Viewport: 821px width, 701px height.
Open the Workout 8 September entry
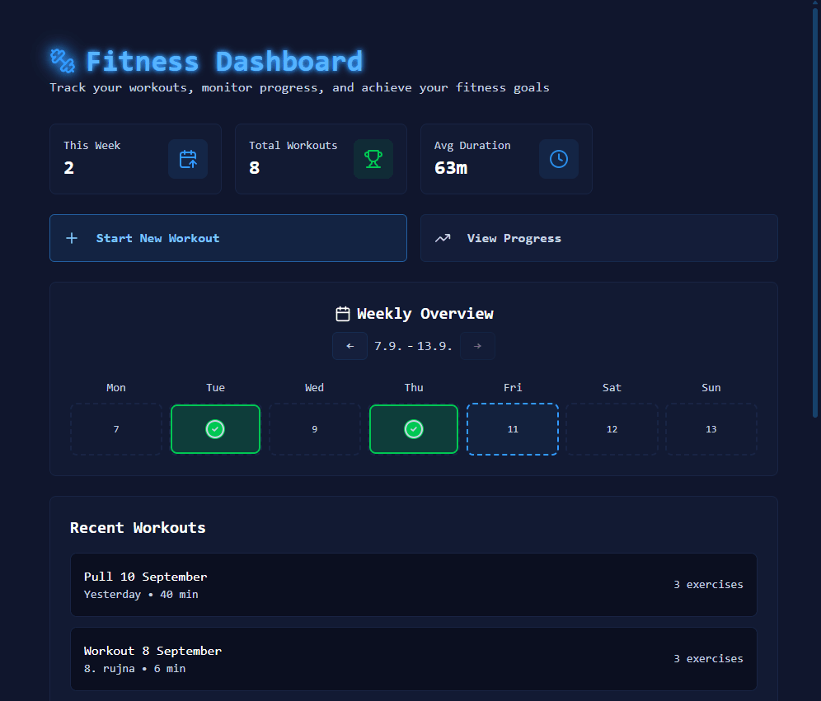tap(414, 659)
